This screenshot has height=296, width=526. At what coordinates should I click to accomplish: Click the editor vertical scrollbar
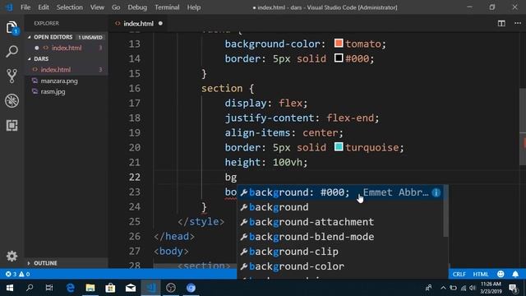pos(523,127)
